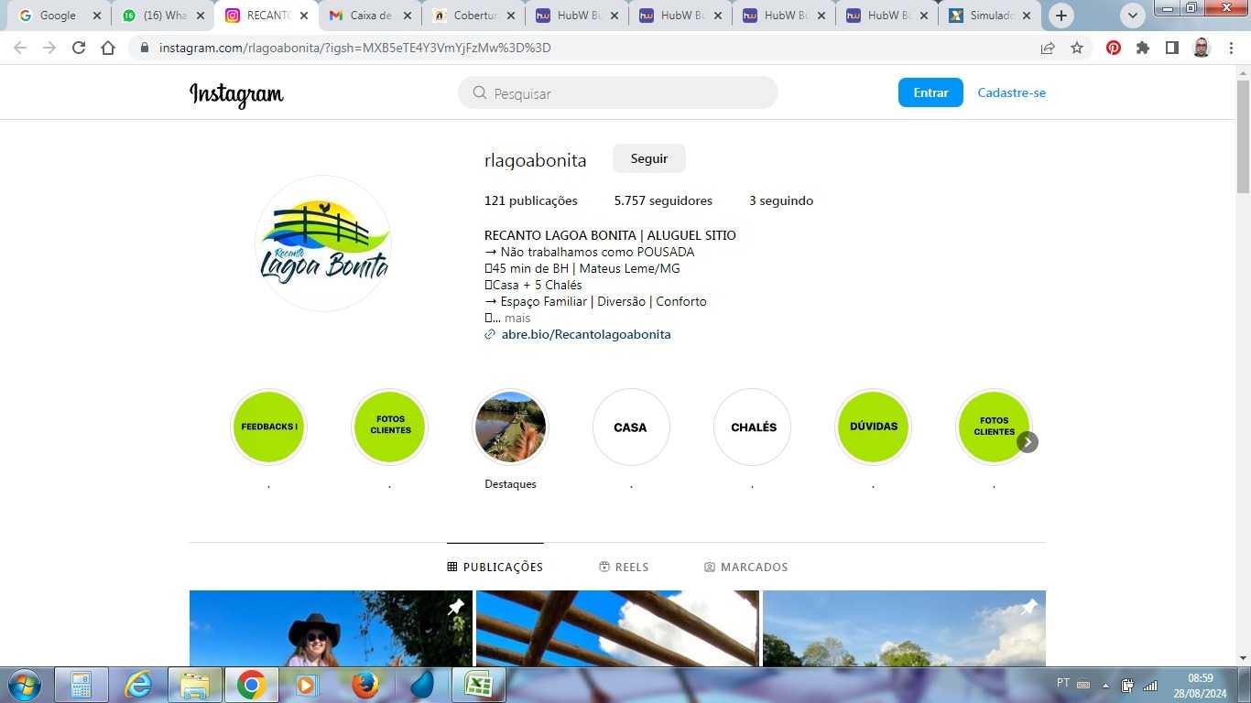Image resolution: width=1251 pixels, height=703 pixels.
Task: Open the CASA highlight
Action: [631, 427]
